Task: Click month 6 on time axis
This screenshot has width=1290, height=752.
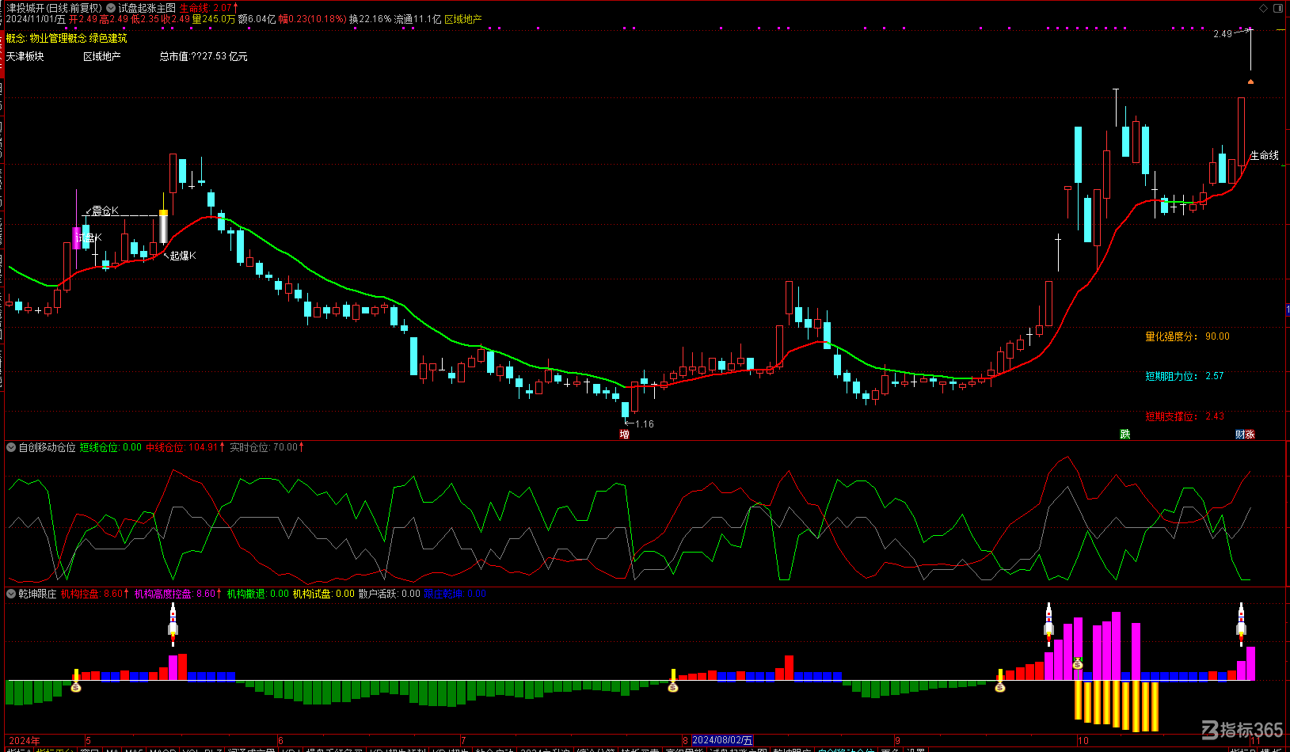Action: point(280,741)
